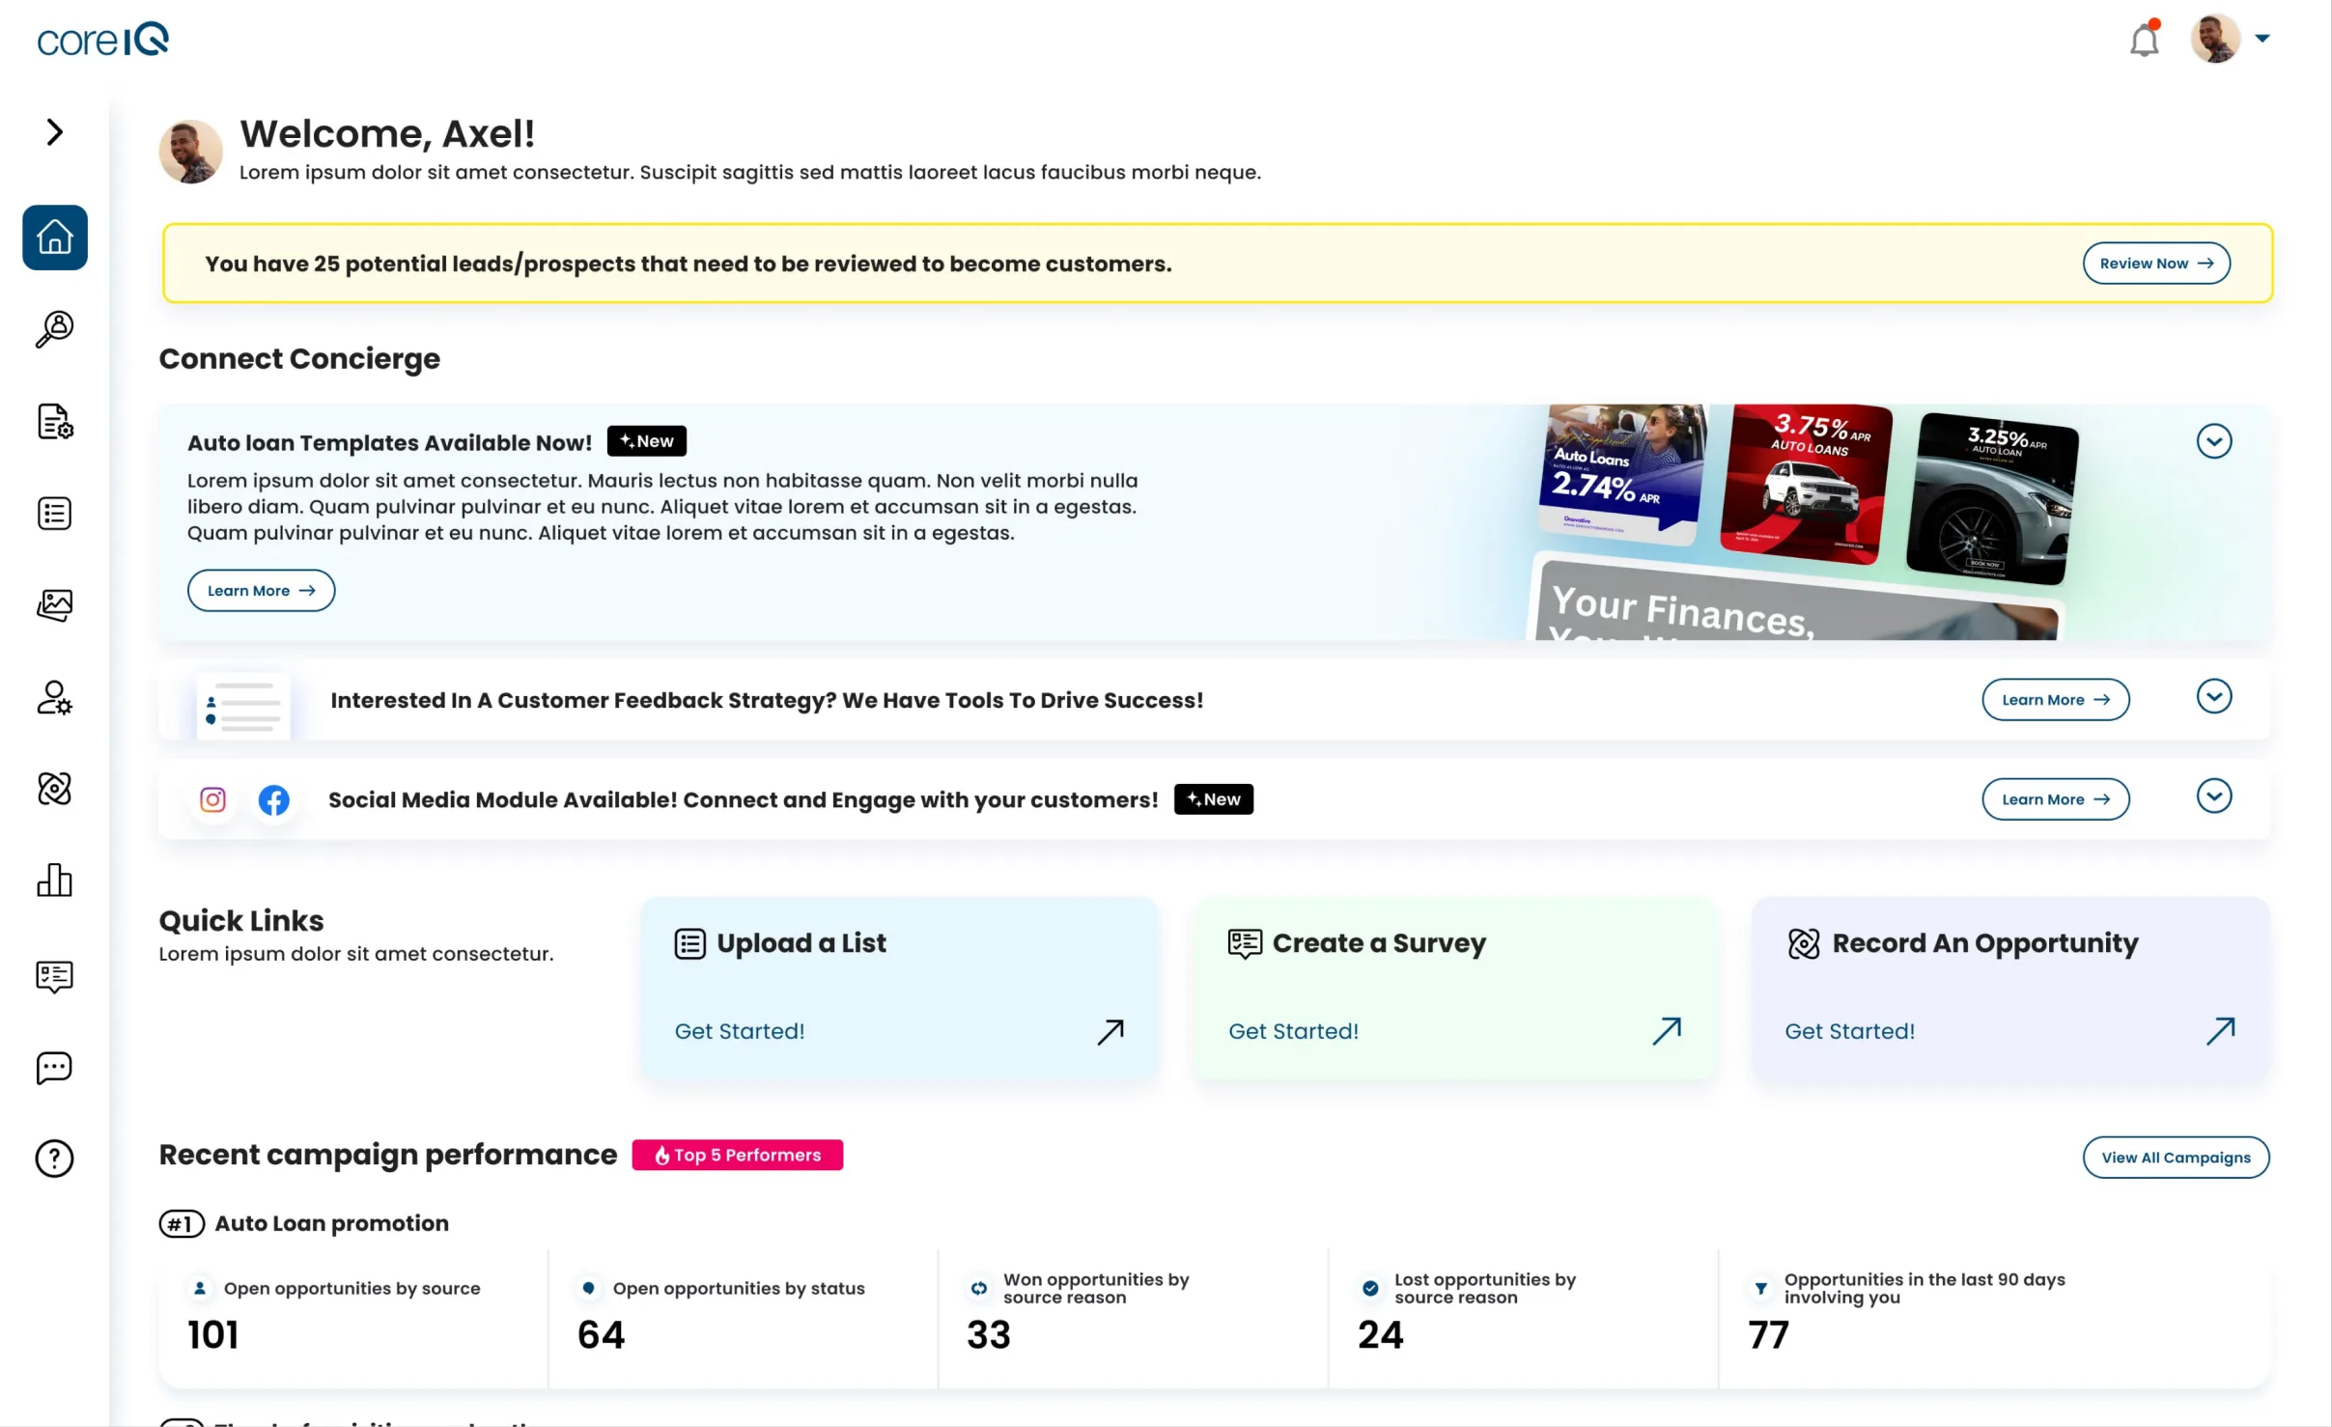The height and width of the screenshot is (1427, 2332).
Task: Click the Review Now button
Action: click(2156, 264)
